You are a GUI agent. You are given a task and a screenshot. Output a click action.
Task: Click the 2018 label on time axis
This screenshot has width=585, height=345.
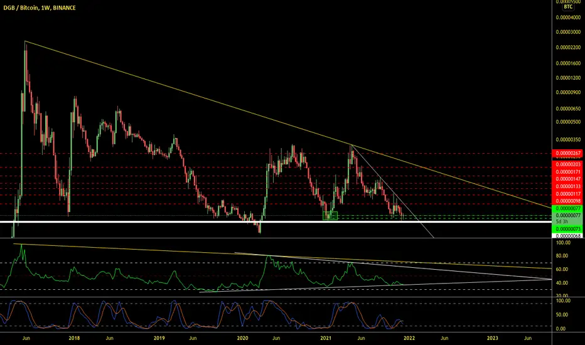pos(74,338)
